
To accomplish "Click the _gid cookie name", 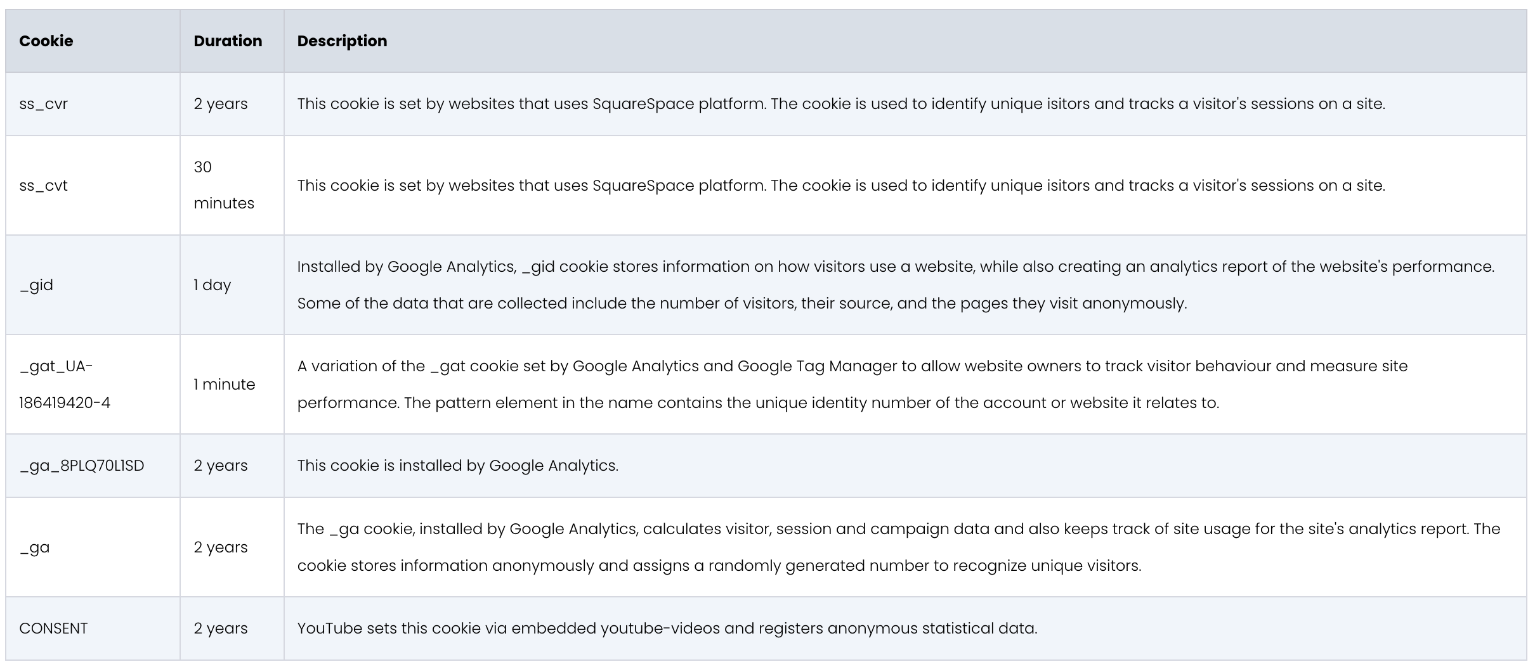I will [x=37, y=285].
